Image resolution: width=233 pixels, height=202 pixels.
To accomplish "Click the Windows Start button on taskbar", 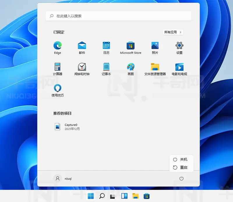I will pyautogui.click(x=91, y=196).
